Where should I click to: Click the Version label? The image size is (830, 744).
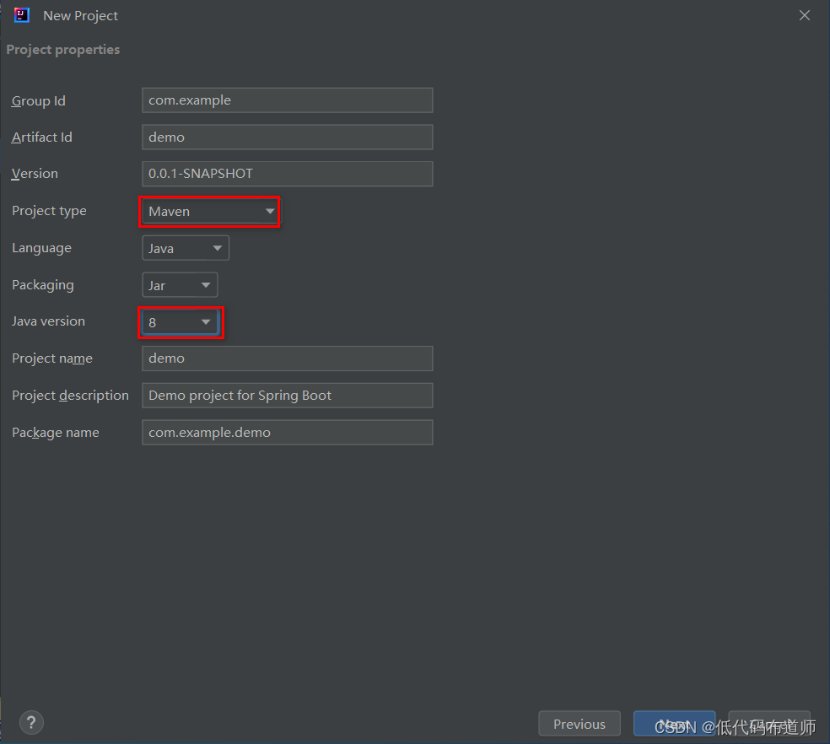pyautogui.click(x=35, y=174)
